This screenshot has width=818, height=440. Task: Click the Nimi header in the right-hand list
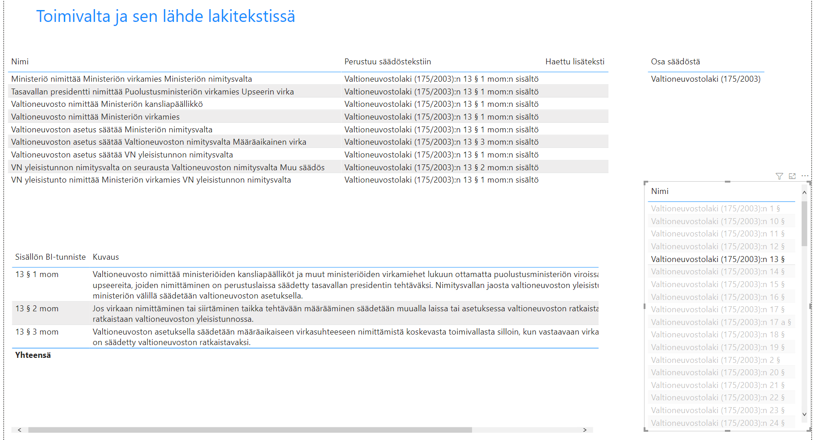(x=660, y=191)
